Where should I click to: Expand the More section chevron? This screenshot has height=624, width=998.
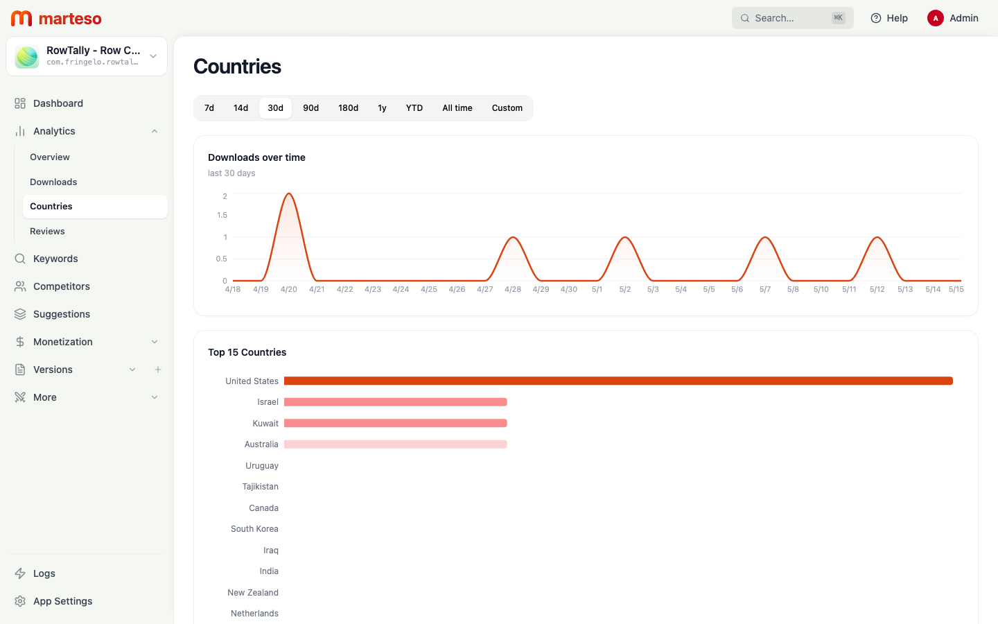tap(155, 397)
